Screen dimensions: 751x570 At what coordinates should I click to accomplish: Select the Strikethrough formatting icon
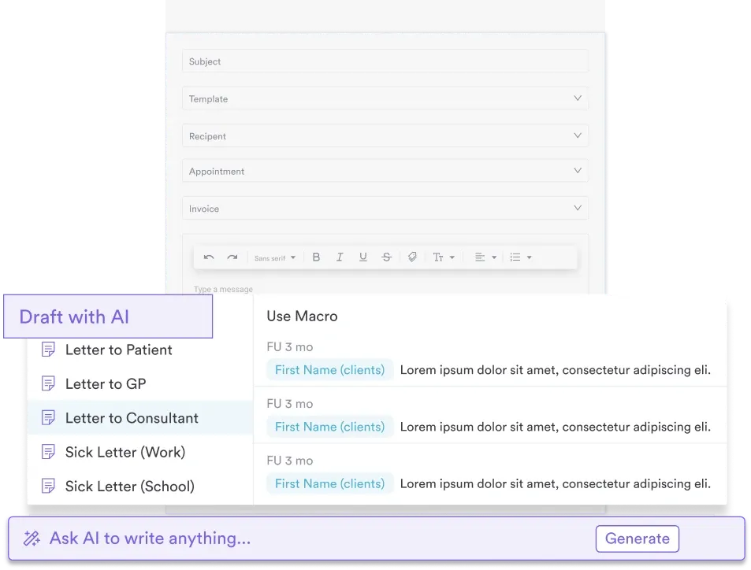click(x=387, y=257)
